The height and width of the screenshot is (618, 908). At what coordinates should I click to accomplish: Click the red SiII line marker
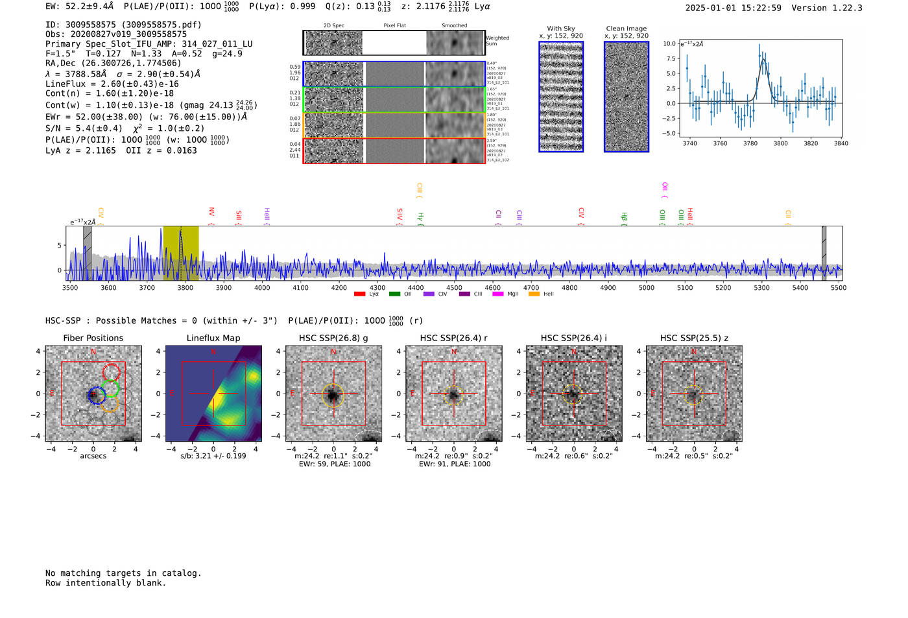coord(239,218)
